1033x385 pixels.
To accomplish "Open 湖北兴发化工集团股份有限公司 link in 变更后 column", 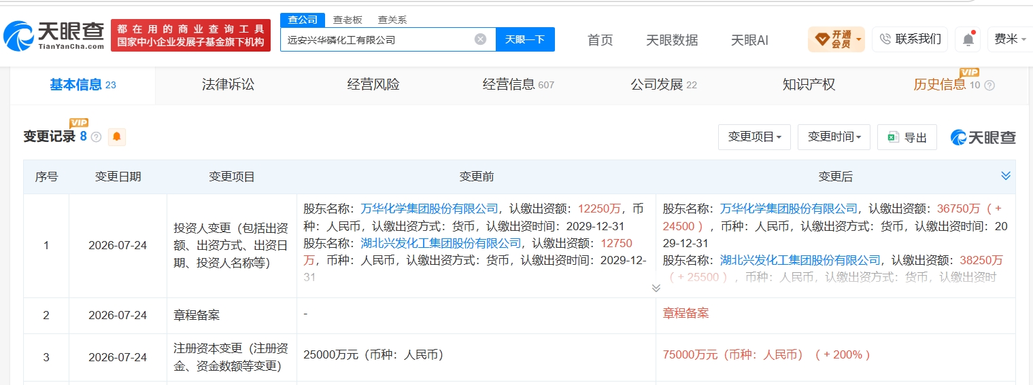I will (800, 260).
